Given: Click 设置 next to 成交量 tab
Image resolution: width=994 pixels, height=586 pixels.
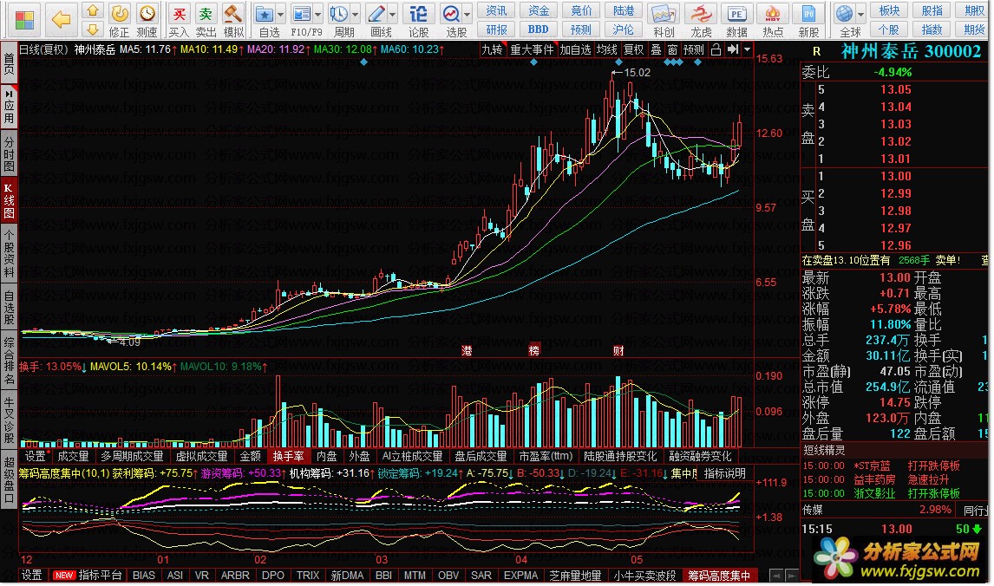Looking at the screenshot, I should [x=35, y=456].
